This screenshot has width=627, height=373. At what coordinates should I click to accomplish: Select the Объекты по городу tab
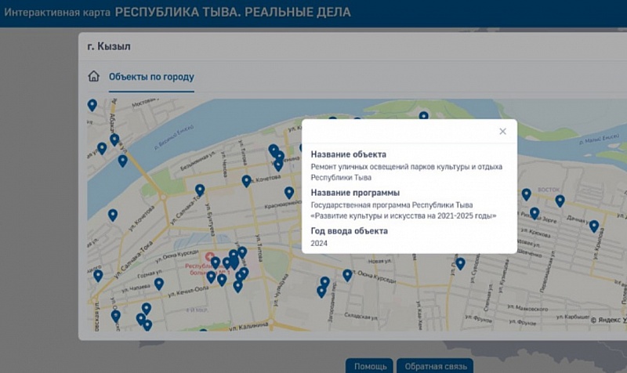tap(151, 77)
